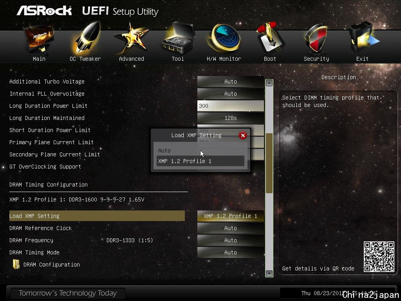401x301 pixels.
Task: Switch to the Advanced tab label
Action: (x=132, y=59)
